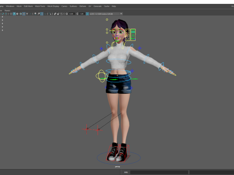The image size is (234, 175).
Task: Open the Mesh Display menu
Action: 53,6
